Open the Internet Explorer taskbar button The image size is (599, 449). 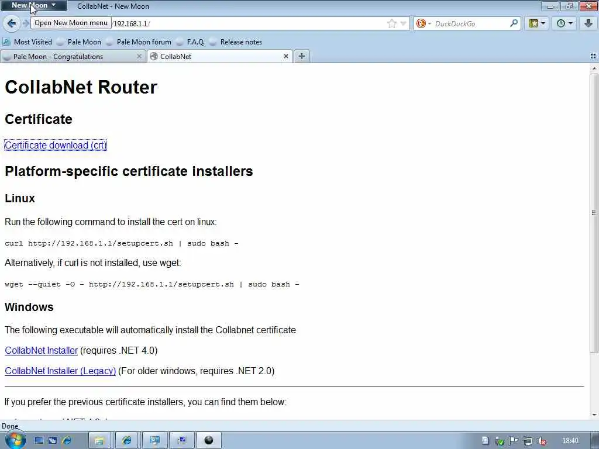coord(127,441)
